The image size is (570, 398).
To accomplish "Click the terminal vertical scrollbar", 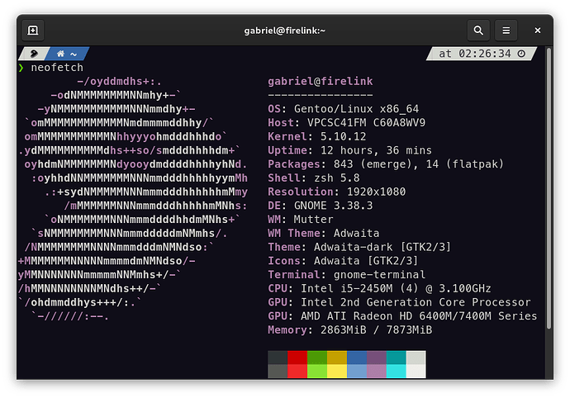I will [549, 188].
